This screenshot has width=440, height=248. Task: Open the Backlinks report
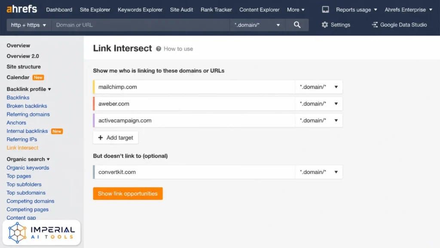(18, 98)
